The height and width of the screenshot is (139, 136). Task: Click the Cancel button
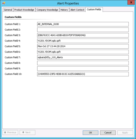pyautogui.click(x=108, y=133)
